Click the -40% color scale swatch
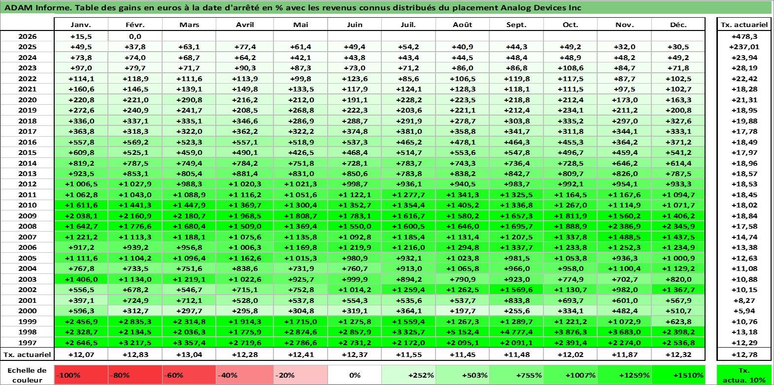 tap(244, 375)
